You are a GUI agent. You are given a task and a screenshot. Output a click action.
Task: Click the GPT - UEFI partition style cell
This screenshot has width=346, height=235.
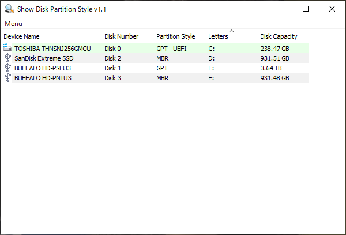tap(171, 49)
